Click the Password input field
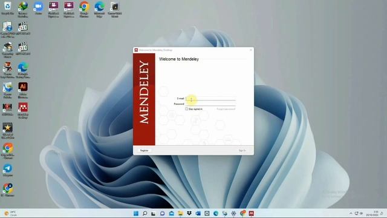387x218 pixels. (x=210, y=104)
